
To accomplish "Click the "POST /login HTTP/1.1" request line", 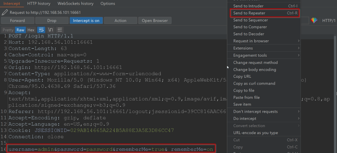I will point(41,36).
